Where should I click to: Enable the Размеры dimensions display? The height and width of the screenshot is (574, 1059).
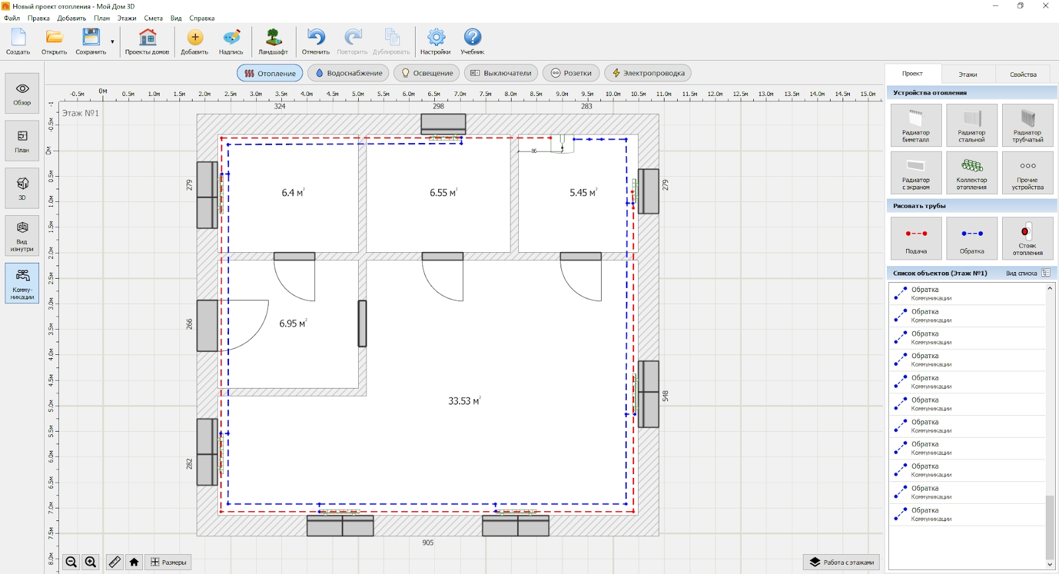168,562
